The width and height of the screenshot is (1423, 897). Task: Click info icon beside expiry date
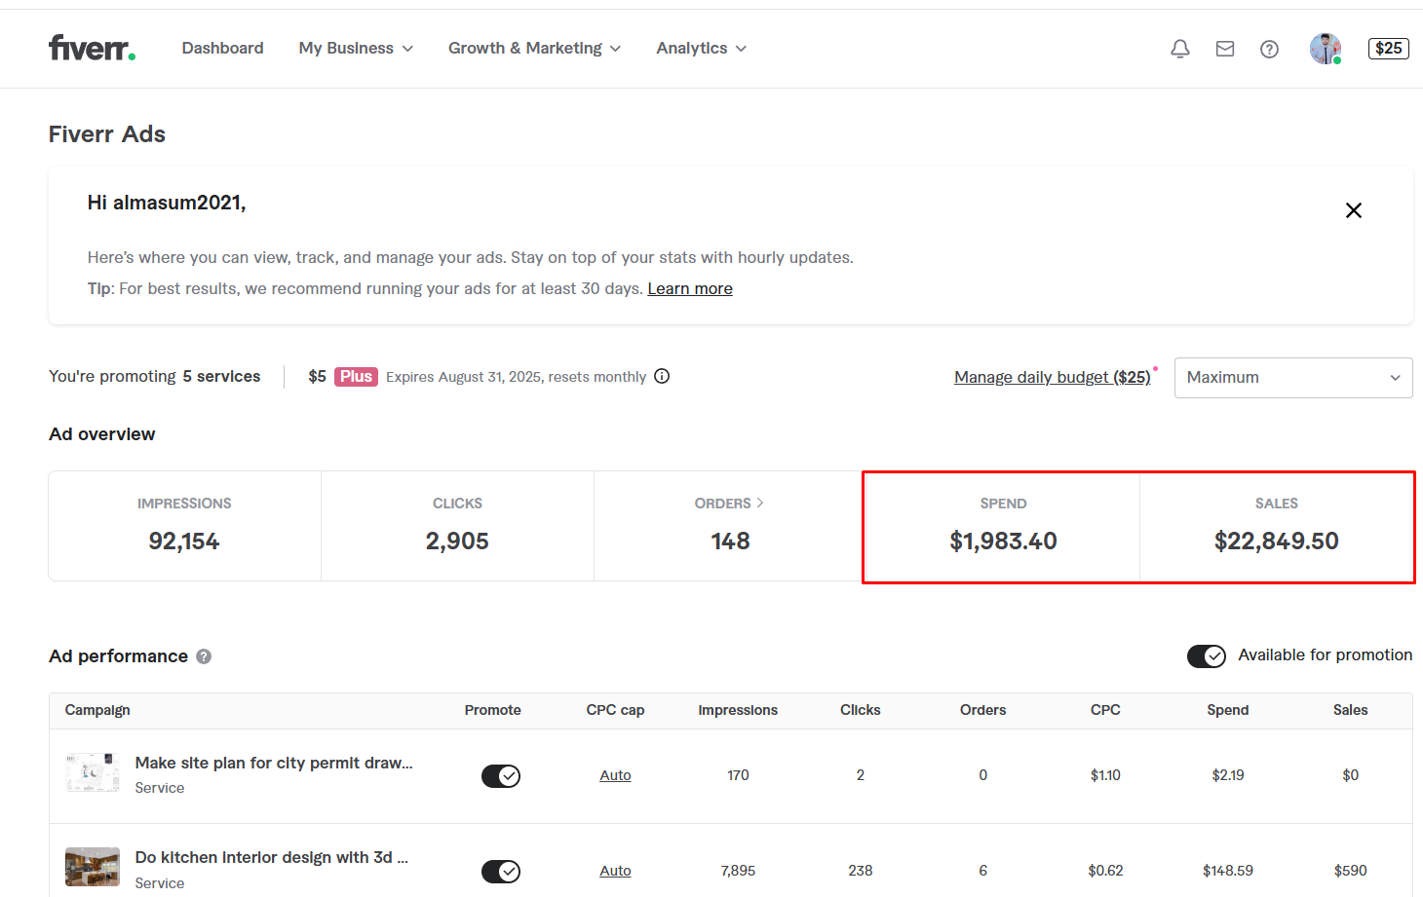pyautogui.click(x=662, y=377)
